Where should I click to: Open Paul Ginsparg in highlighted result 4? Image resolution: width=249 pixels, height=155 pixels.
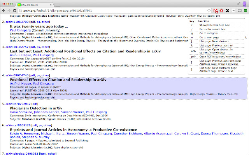43,84
